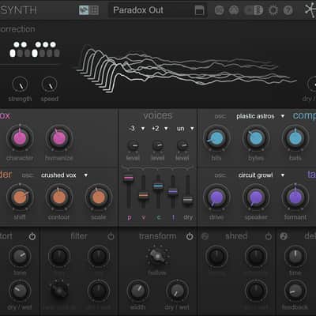Image resolution: width=316 pixels, height=316 pixels.
Task: Click the undo history icon in header
Action: click(219, 10)
